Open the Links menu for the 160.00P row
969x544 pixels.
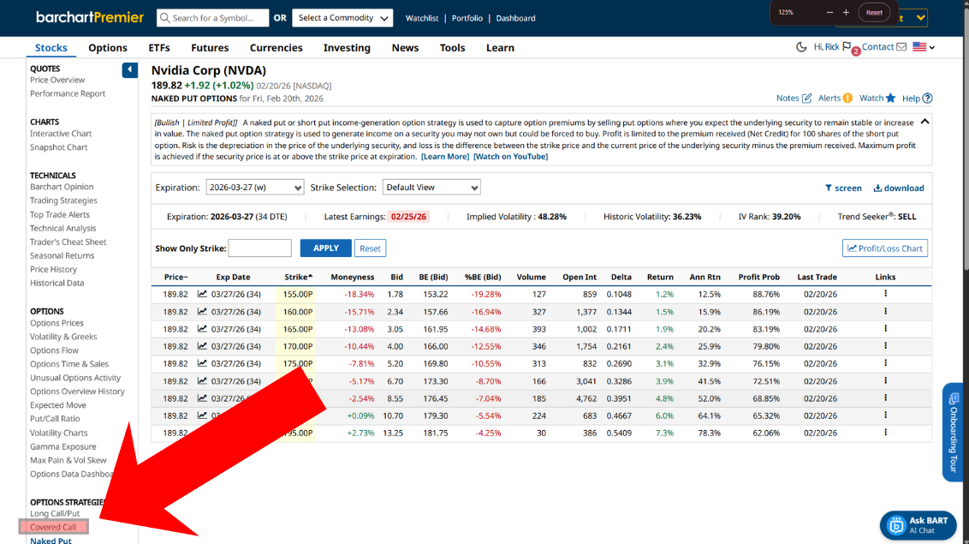coord(885,312)
